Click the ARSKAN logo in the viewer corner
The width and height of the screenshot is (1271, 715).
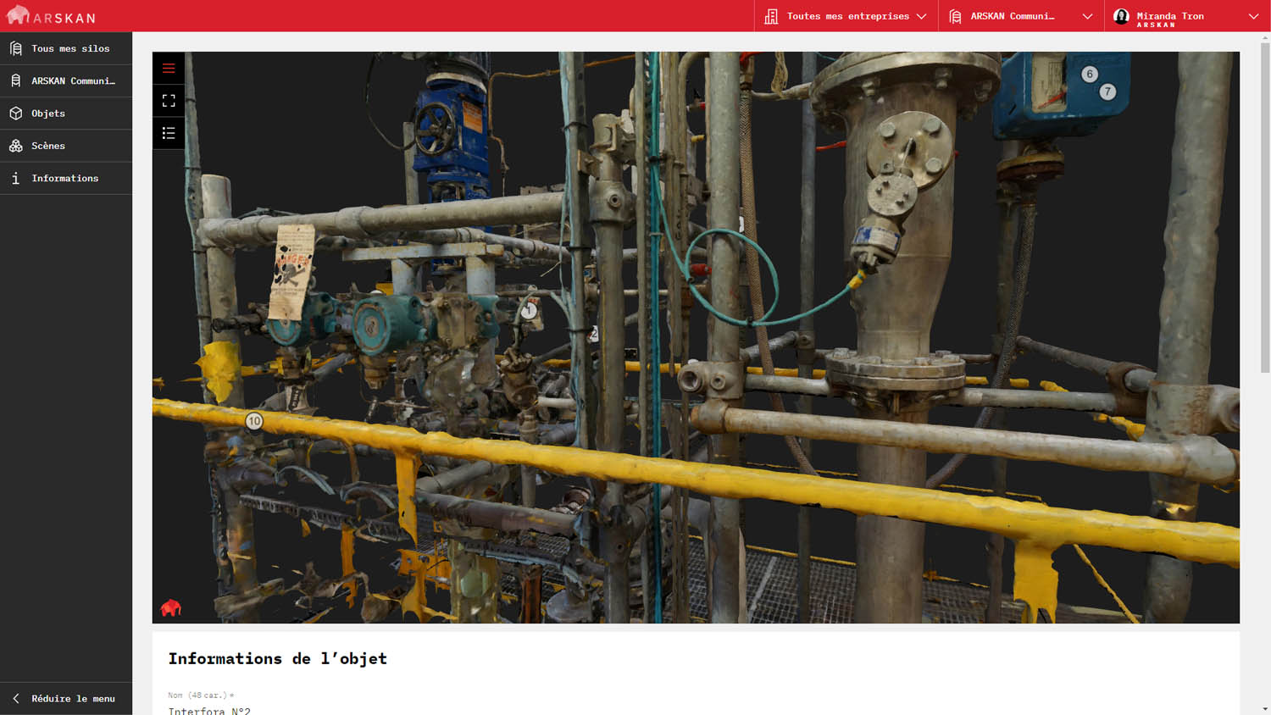point(171,607)
